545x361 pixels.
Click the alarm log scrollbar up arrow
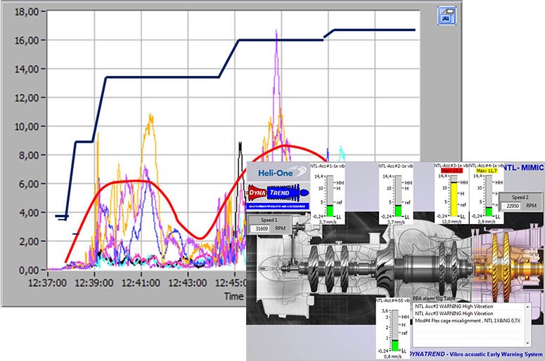(527, 307)
